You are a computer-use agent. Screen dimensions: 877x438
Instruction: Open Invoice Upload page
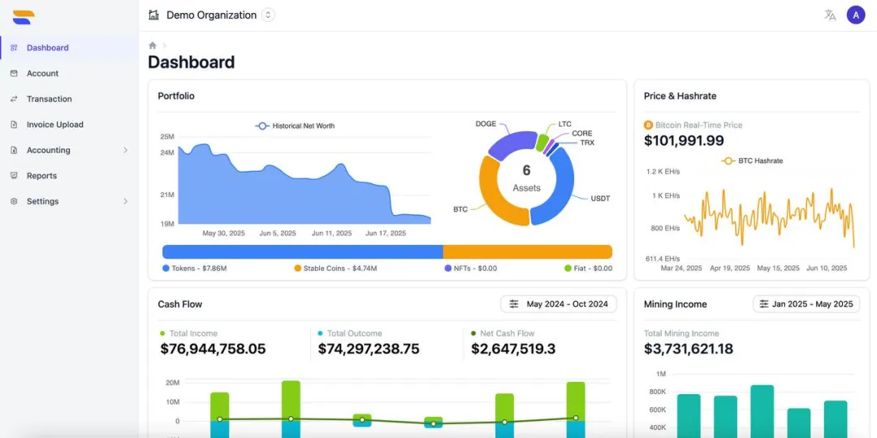(54, 125)
